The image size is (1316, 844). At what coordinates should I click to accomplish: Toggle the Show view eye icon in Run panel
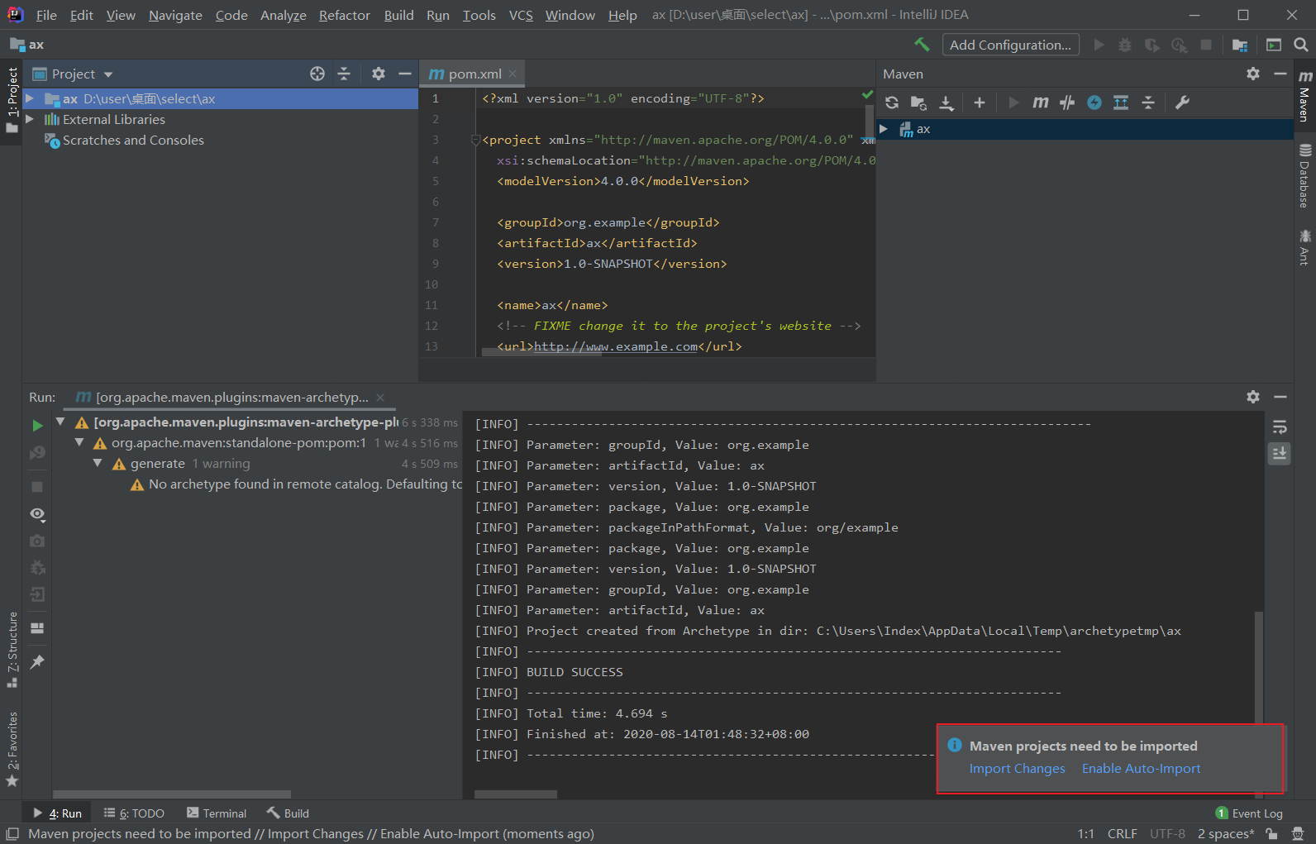(37, 514)
